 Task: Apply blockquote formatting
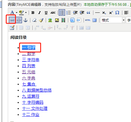coord(88,12)
